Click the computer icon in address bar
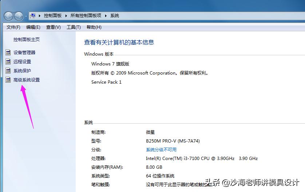This screenshot has width=305, height=192. point(33,16)
